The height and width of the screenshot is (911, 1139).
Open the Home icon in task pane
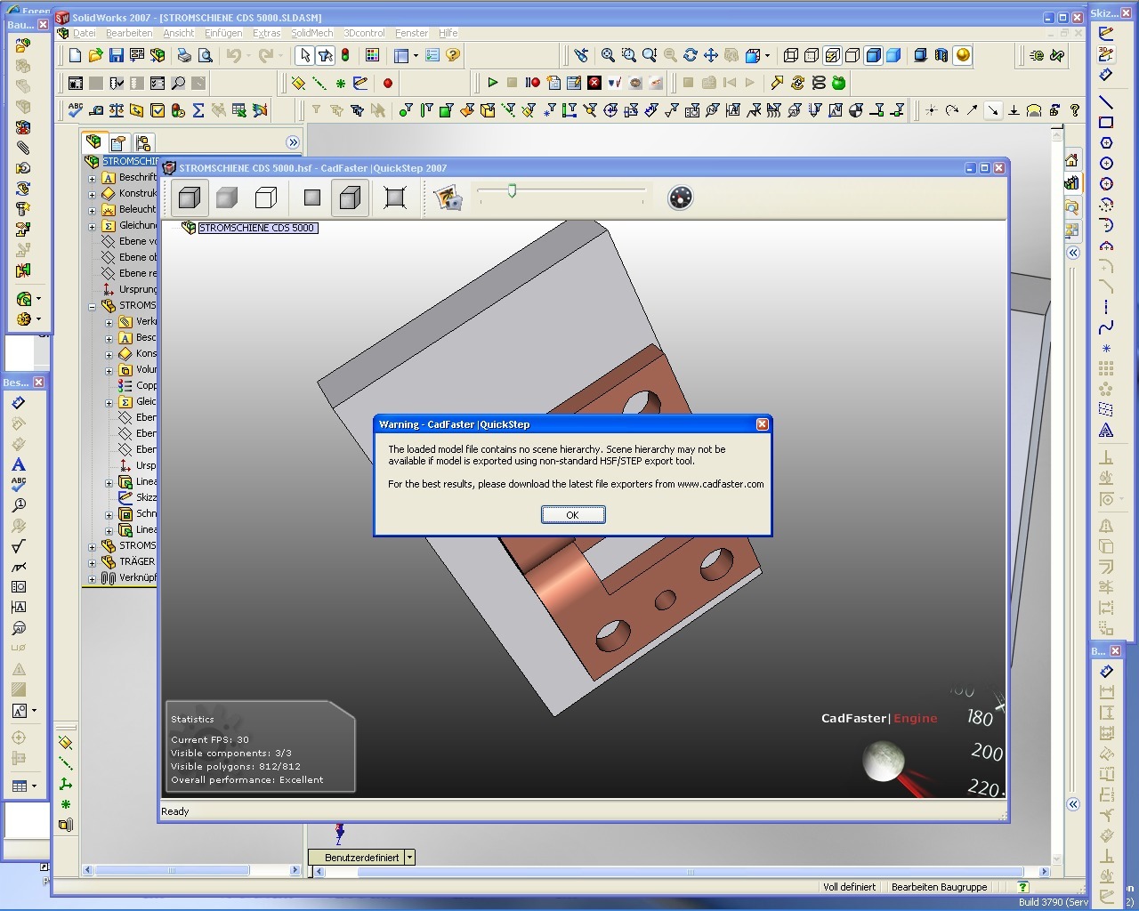[1071, 161]
